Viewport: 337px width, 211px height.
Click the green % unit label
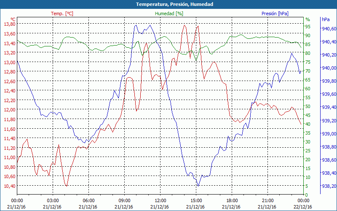tap(308, 19)
